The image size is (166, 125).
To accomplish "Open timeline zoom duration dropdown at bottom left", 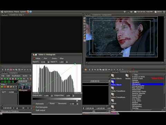I will click(14, 108).
